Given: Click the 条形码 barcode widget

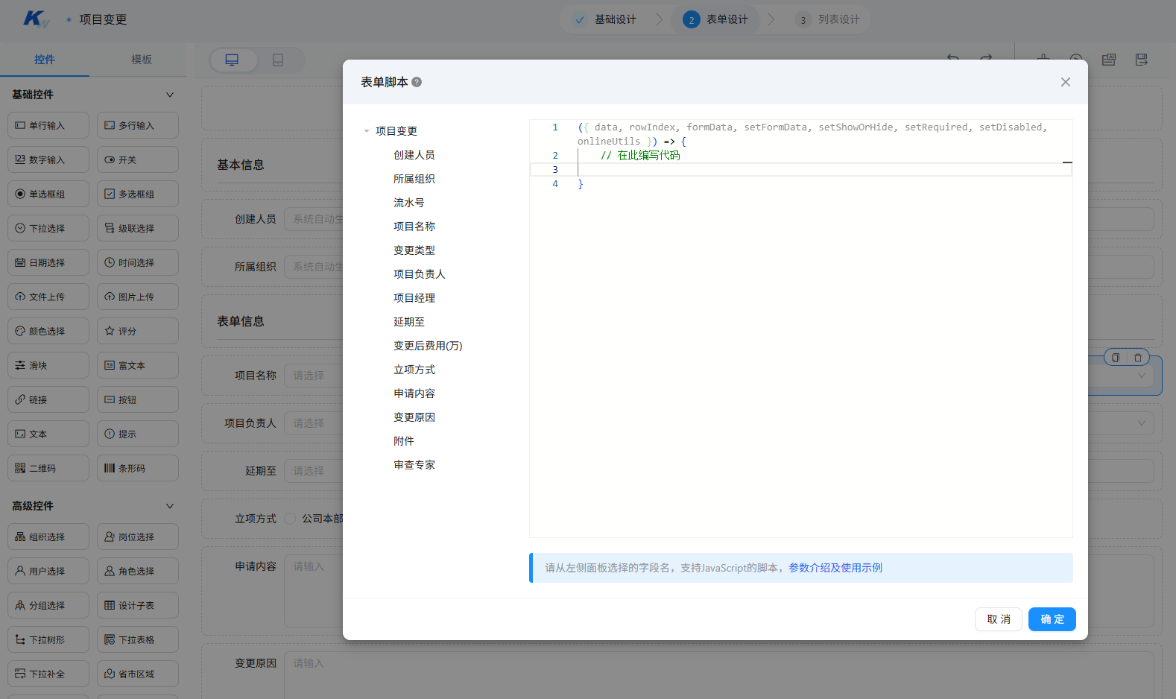Looking at the screenshot, I should pos(138,468).
